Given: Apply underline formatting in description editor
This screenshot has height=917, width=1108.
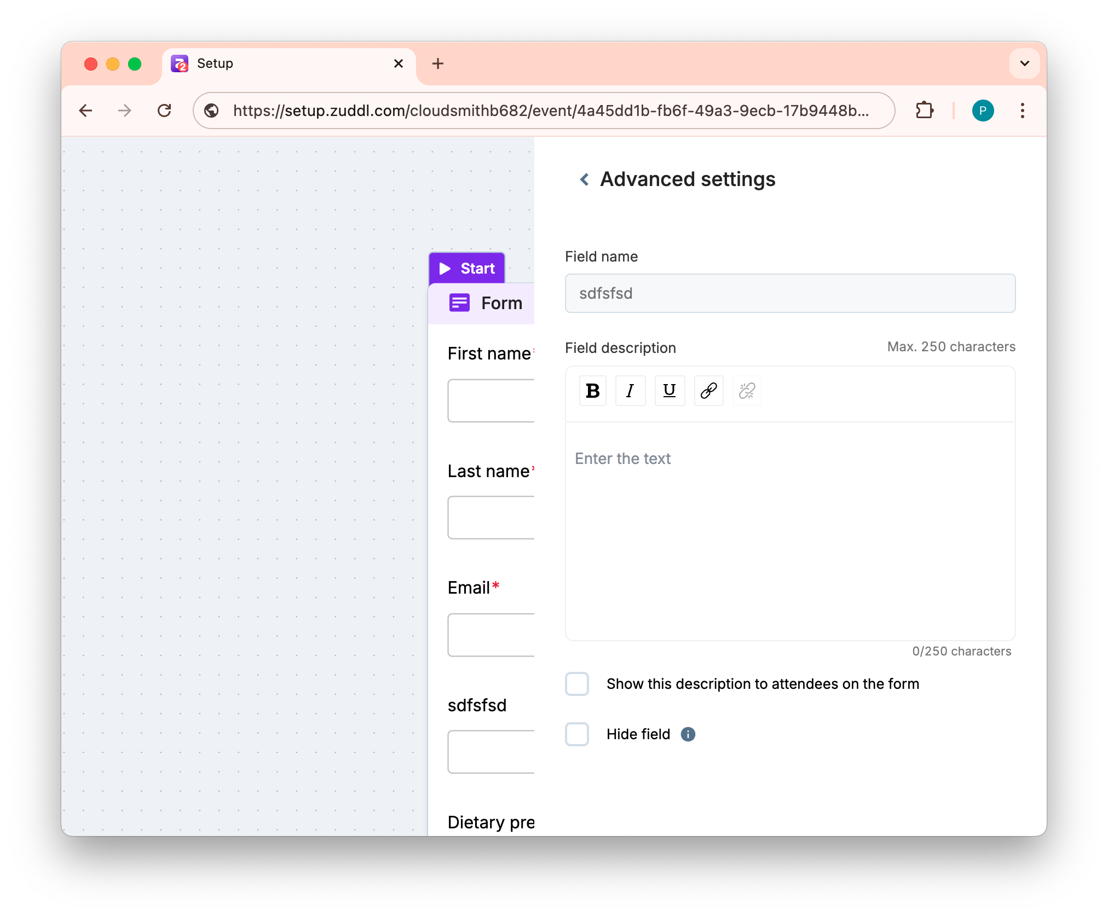Looking at the screenshot, I should point(670,391).
